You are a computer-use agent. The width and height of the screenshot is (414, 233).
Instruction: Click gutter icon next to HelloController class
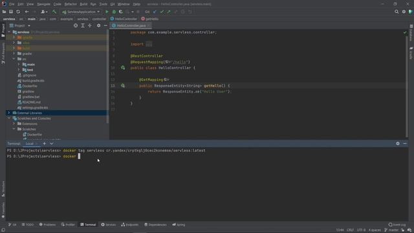[x=123, y=68]
